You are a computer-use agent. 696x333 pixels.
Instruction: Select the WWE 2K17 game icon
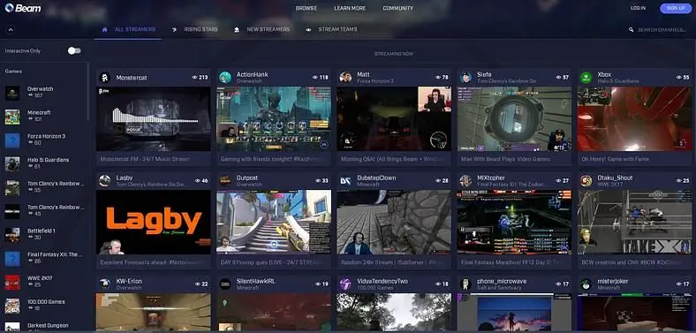tap(12, 283)
